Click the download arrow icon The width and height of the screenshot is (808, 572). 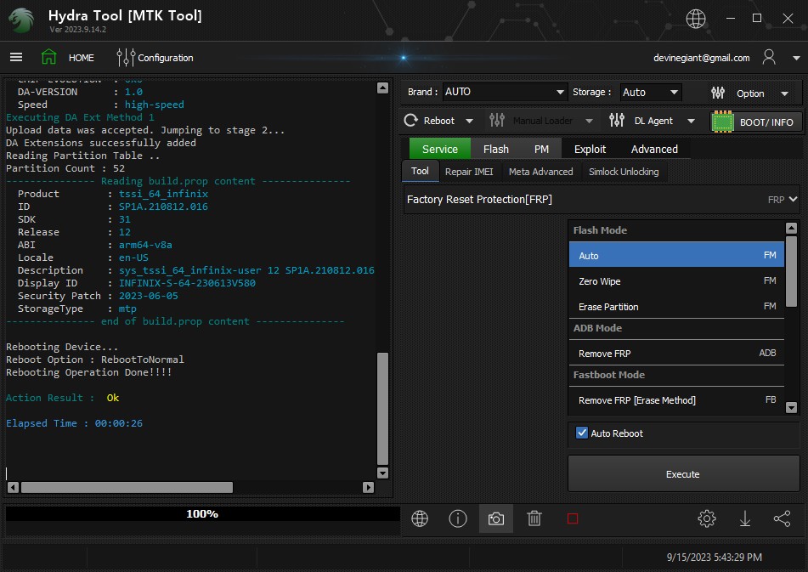tap(744, 518)
